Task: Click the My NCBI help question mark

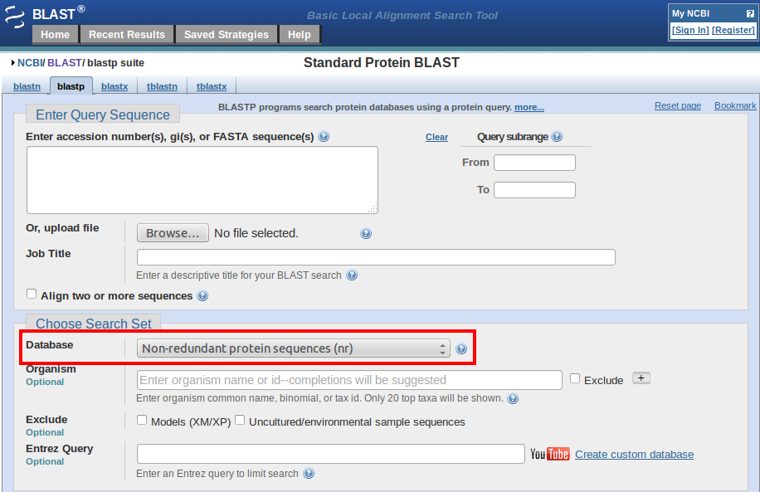Action: pyautogui.click(x=751, y=13)
